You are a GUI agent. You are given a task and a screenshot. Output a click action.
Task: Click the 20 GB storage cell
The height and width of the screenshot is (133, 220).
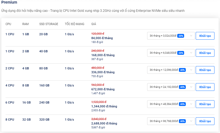click(43, 34)
